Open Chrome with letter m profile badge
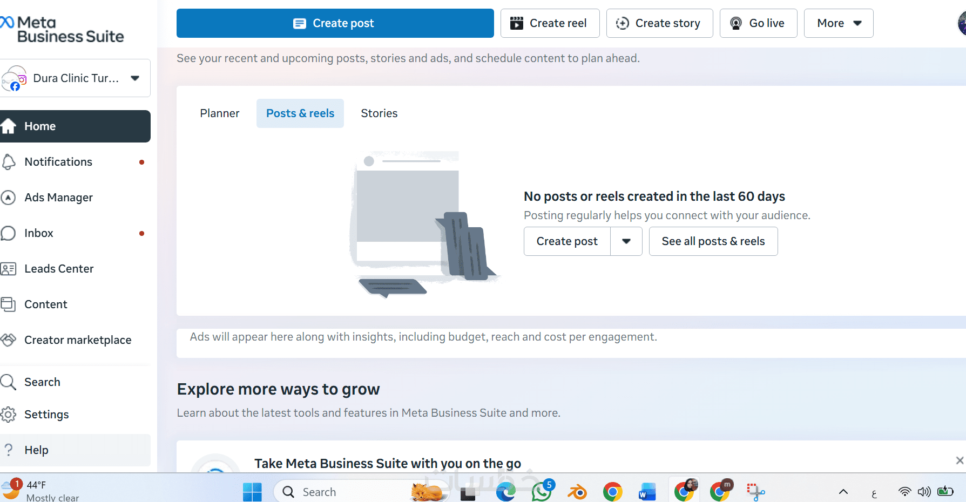This screenshot has height=502, width=966. (x=721, y=490)
